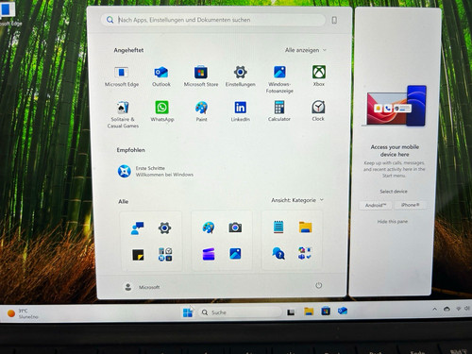The height and width of the screenshot is (354, 472).
Task: Click the power button in Start menu
Action: tap(318, 285)
